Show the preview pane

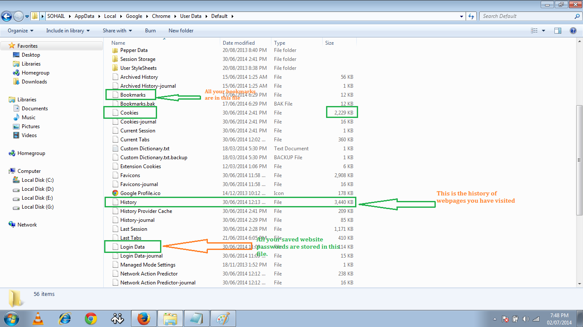click(558, 31)
